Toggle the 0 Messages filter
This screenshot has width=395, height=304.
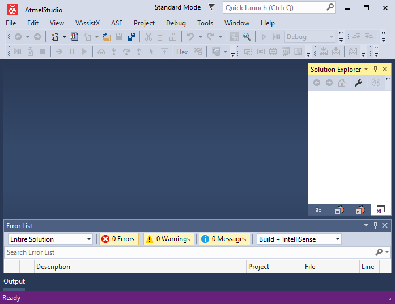point(224,239)
